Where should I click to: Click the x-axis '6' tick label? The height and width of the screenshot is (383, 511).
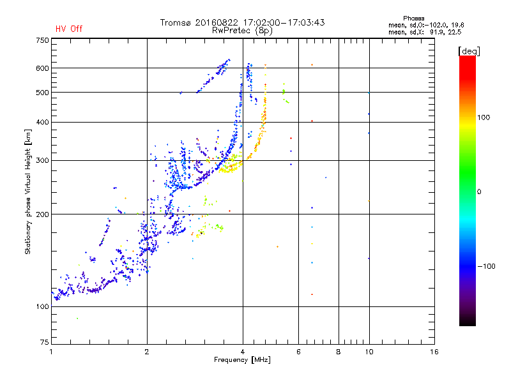[298, 352]
